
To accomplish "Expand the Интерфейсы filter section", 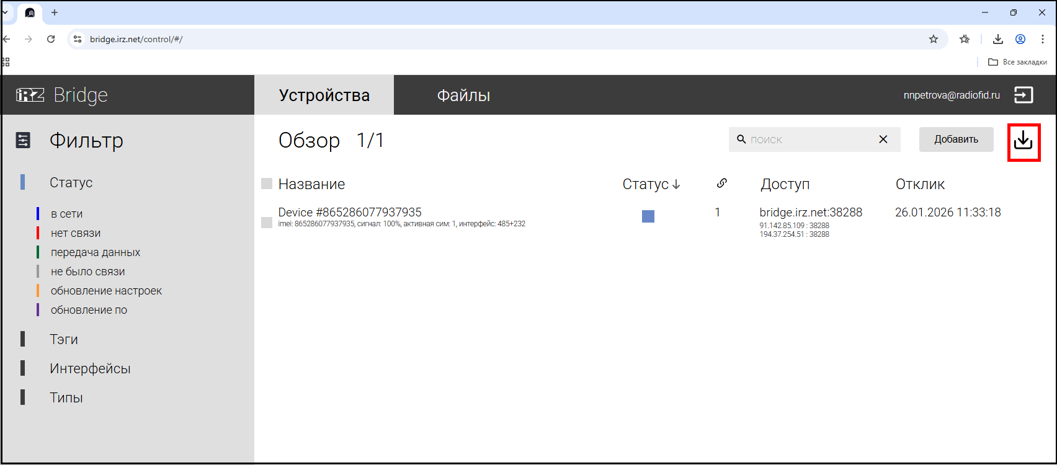I will (x=90, y=368).
